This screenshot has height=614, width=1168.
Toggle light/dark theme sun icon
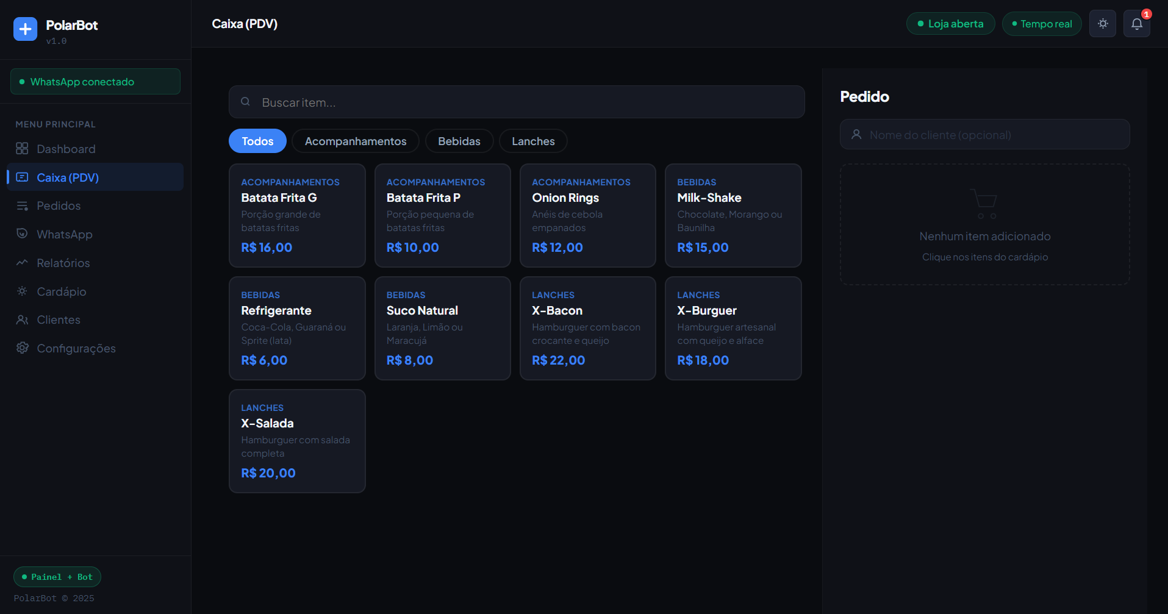click(x=1102, y=24)
